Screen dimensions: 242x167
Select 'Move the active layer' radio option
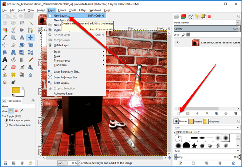[x=6, y=125]
